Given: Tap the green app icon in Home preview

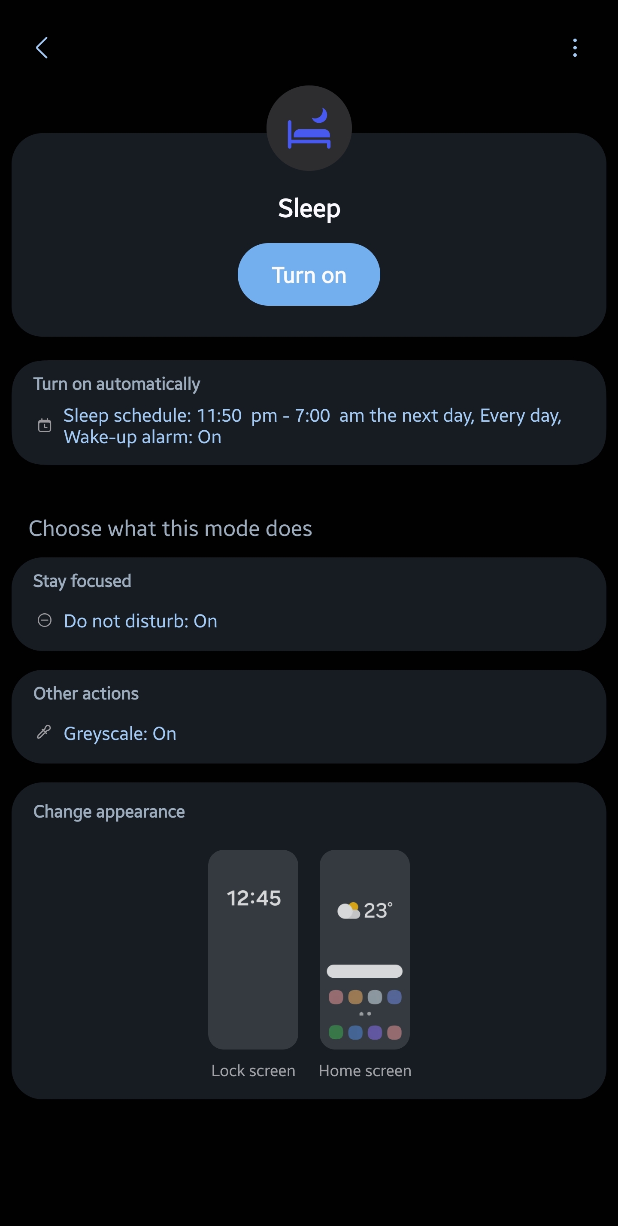Looking at the screenshot, I should coord(336,1032).
